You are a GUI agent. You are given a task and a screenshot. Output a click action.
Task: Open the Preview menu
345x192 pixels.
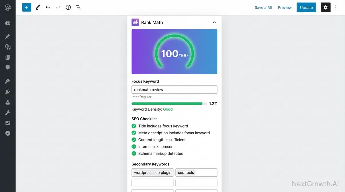click(285, 7)
